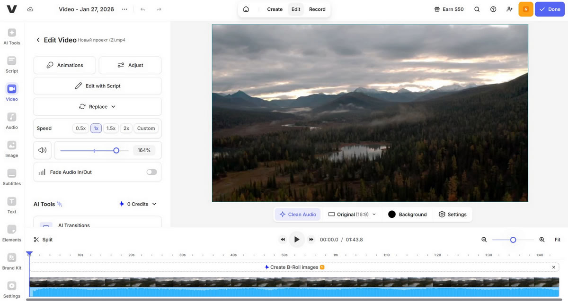Image resolution: width=568 pixels, height=301 pixels.
Task: Open the Elements sidebar panel
Action: [x=12, y=233]
